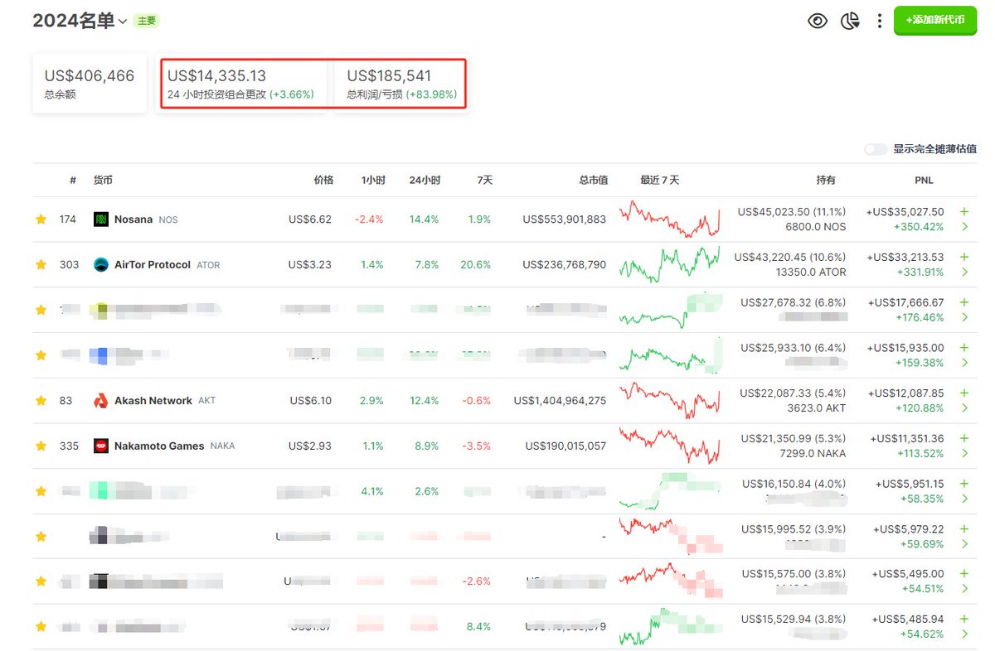Toggle star in the US$16,150.84 row
This screenshot has height=651, width=995.
41,491
